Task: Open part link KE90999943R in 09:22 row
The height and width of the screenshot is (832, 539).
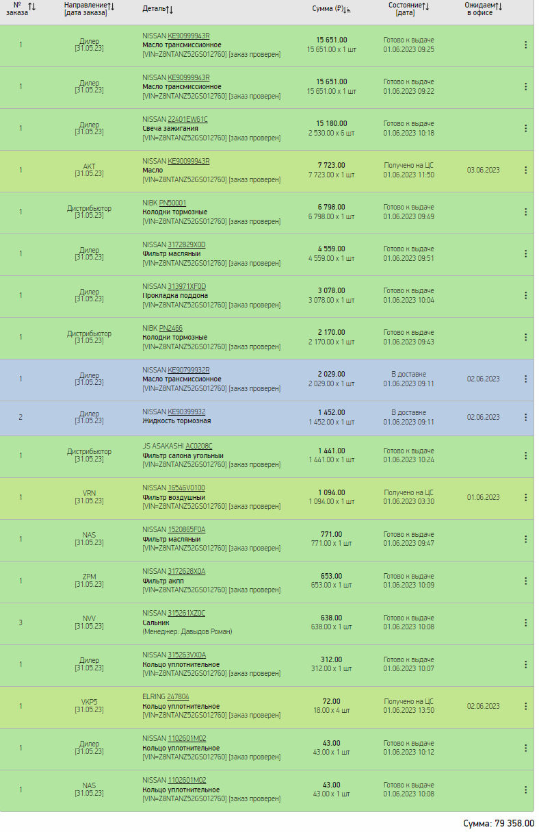Action: click(x=189, y=77)
